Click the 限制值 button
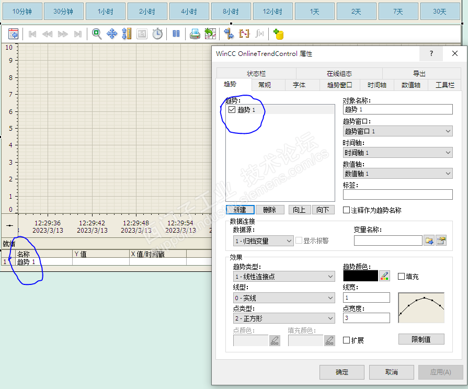 (x=421, y=339)
